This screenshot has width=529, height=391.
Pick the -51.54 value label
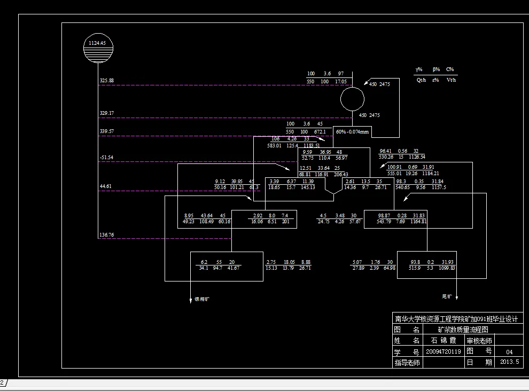click(x=106, y=158)
